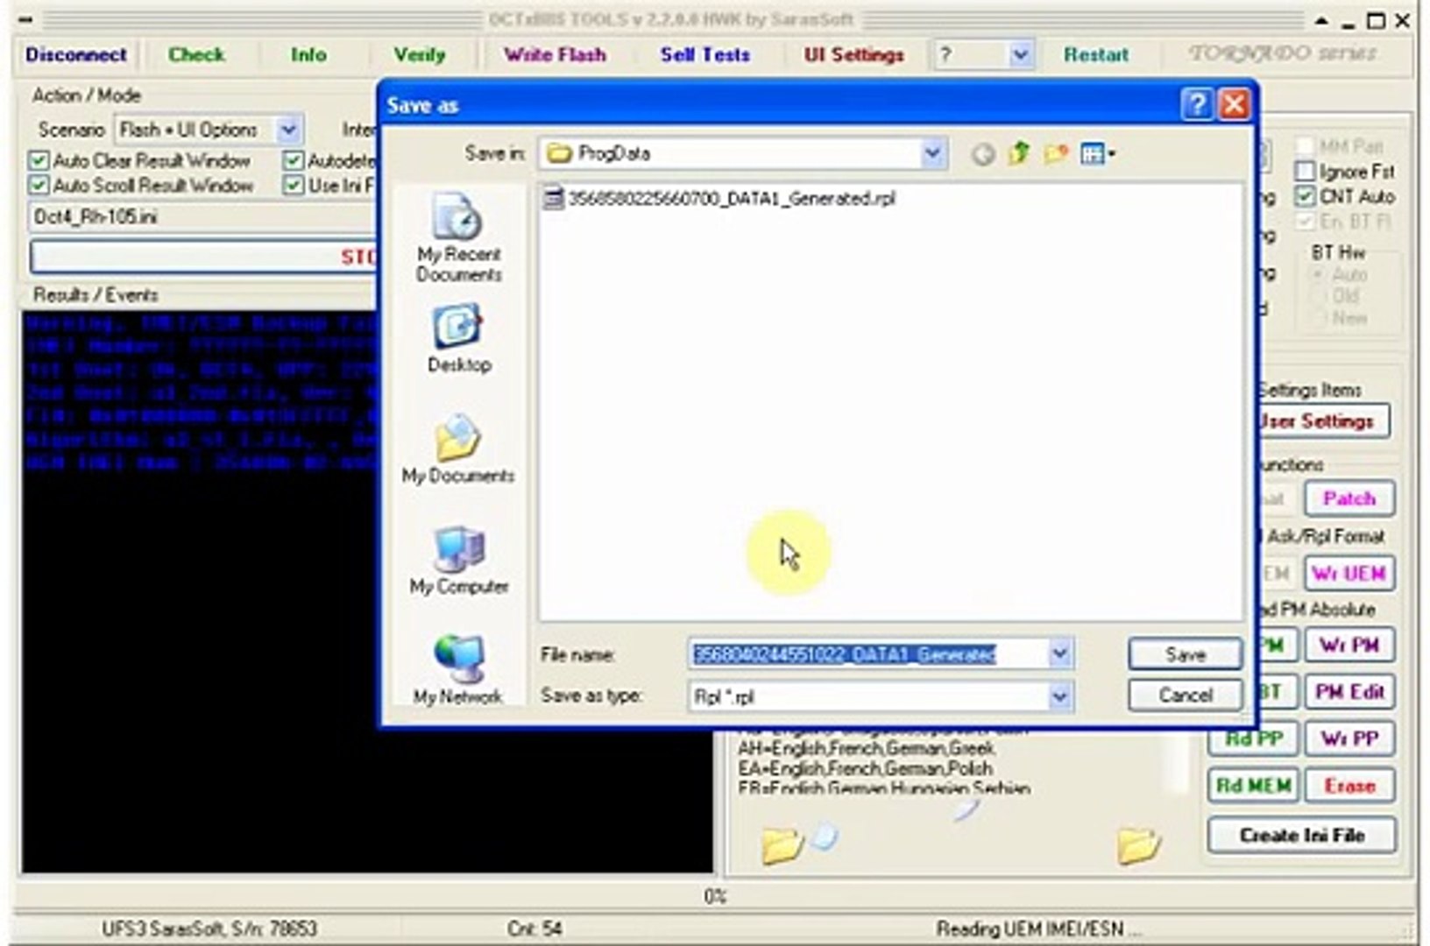Viewport: 1430px width, 946px height.
Task: Open My Documents in the places bar
Action: pyautogui.click(x=458, y=448)
